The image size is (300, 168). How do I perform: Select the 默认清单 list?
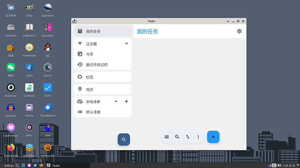coord(103,112)
